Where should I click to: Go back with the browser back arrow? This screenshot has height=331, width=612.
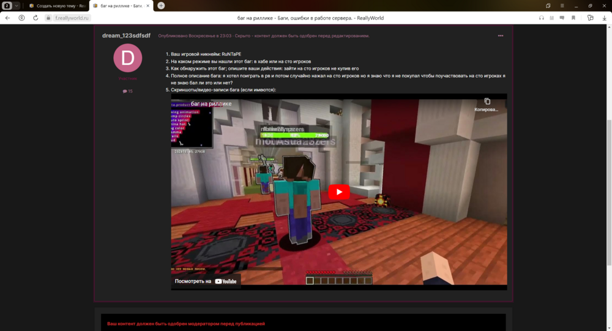point(8,18)
